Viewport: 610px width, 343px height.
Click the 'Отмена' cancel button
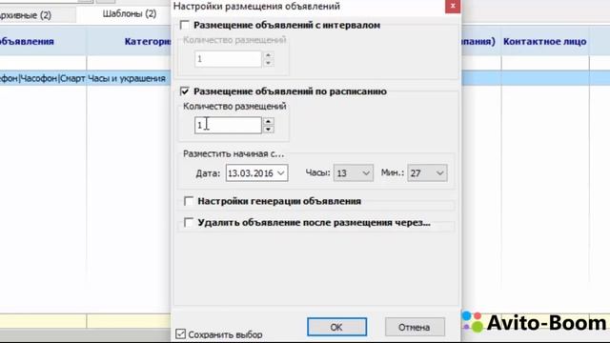point(415,327)
